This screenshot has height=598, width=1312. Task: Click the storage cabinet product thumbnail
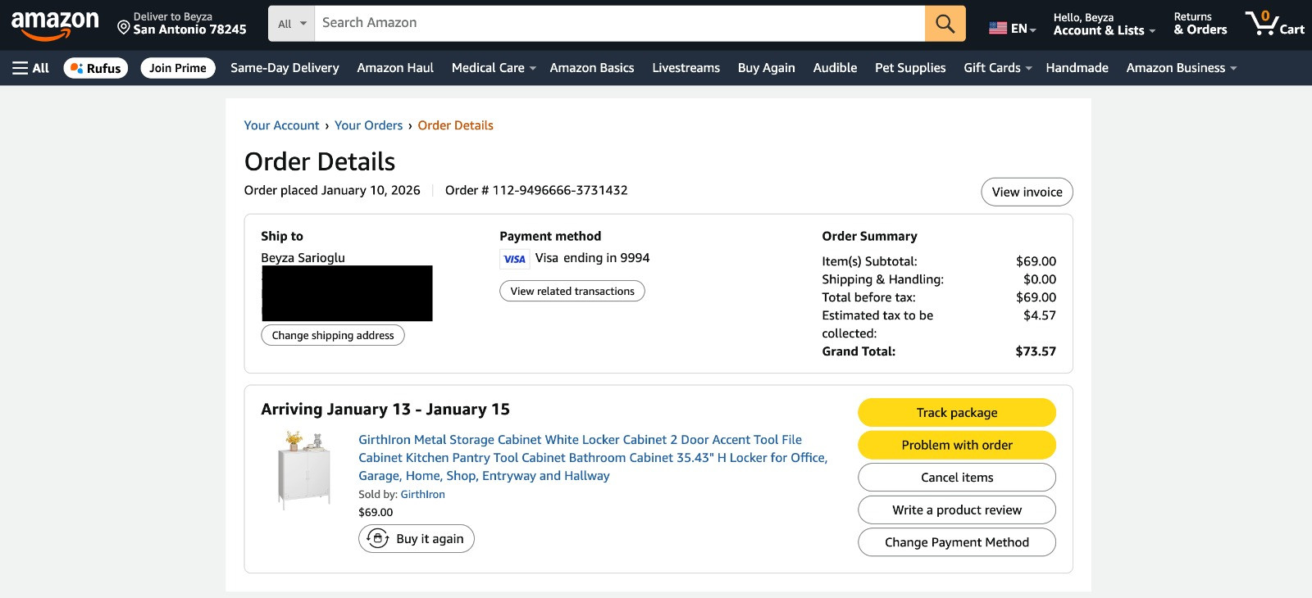(304, 470)
